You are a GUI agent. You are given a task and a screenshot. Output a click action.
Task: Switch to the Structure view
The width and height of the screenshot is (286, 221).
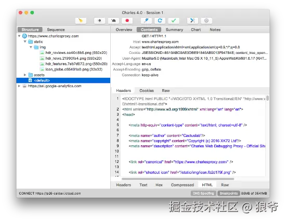[x=30, y=30]
